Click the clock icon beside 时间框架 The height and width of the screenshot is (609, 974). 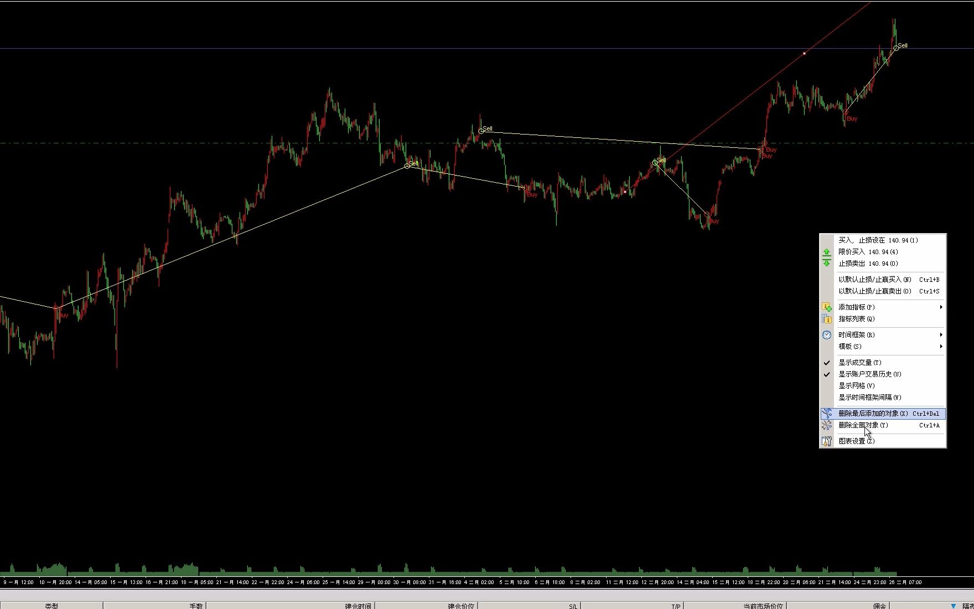826,335
